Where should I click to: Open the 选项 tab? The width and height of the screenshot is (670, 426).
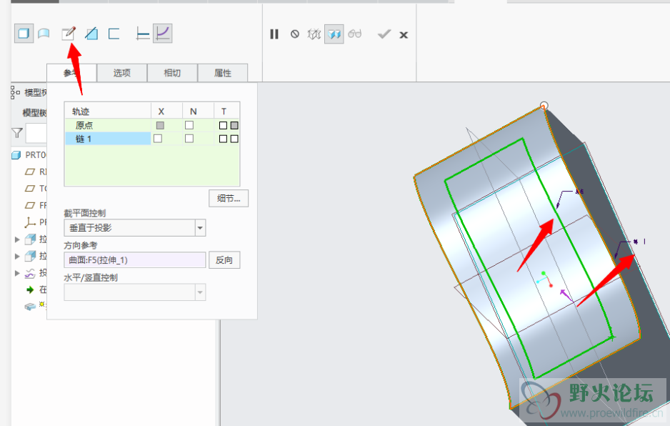tap(121, 73)
